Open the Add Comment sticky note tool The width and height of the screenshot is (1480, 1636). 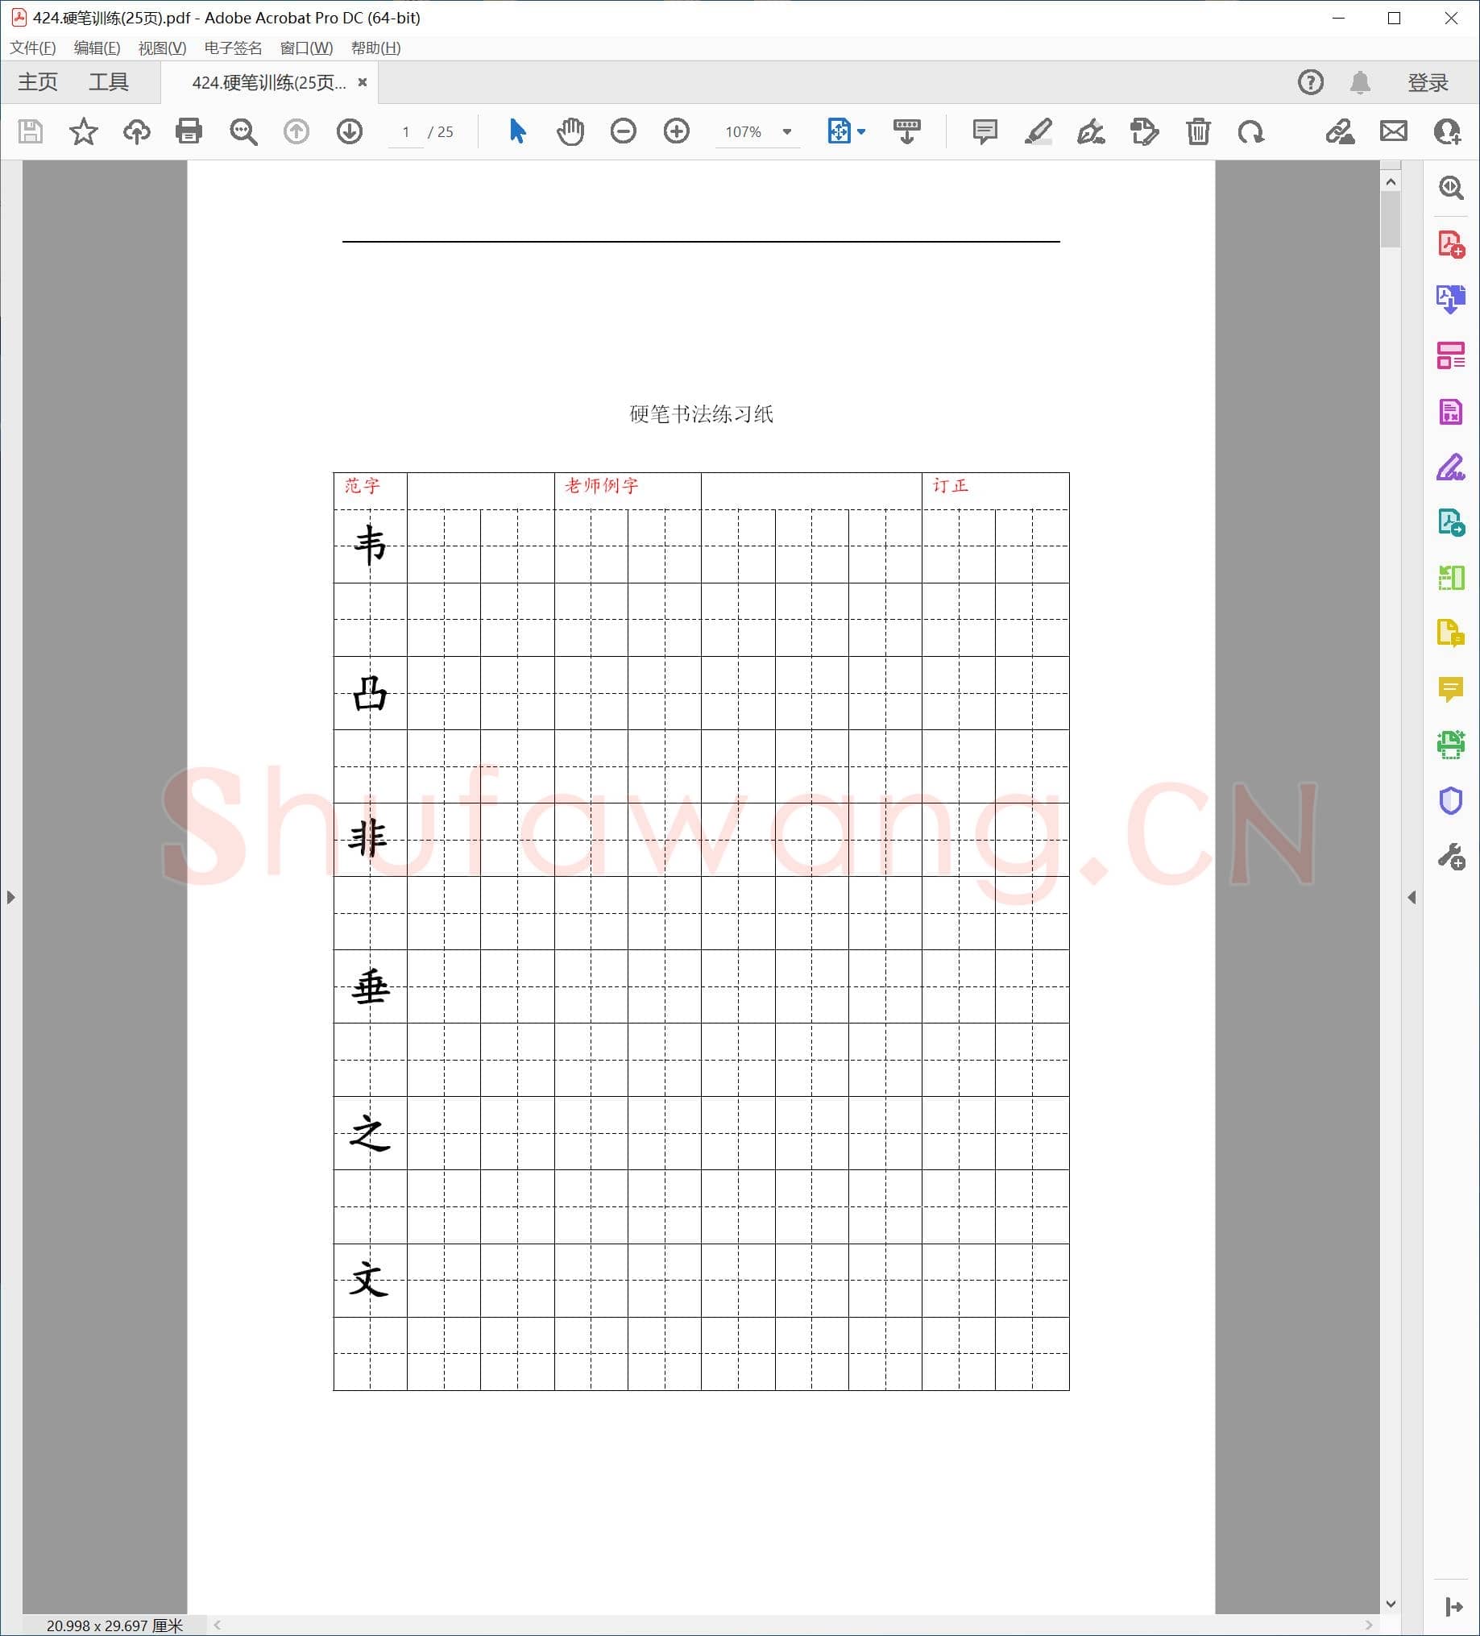[x=984, y=131]
